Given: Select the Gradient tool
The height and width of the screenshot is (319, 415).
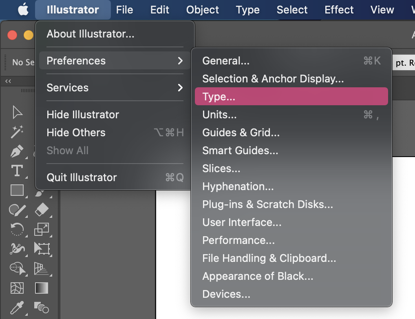Looking at the screenshot, I should (42, 288).
